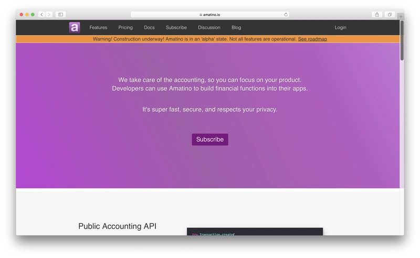Open the Safari share icon

click(377, 15)
